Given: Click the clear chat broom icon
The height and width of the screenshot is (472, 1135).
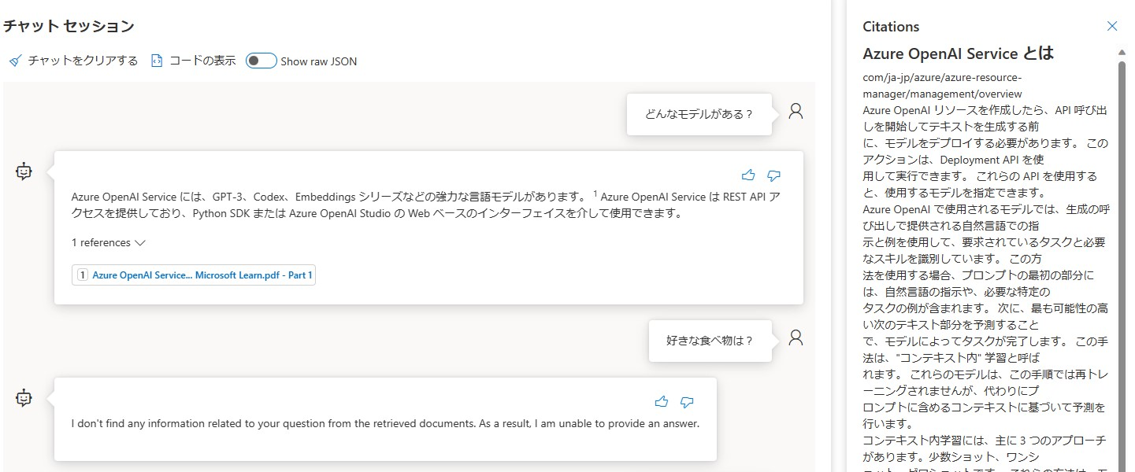Looking at the screenshot, I should (x=15, y=61).
